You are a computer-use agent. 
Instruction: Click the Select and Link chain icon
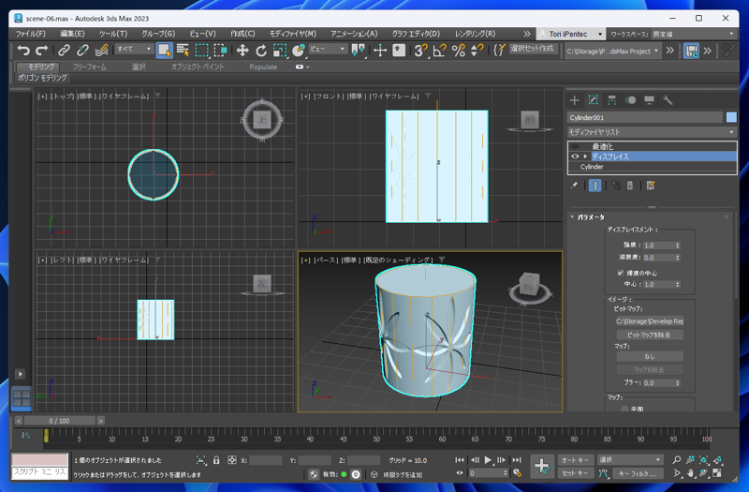[64, 51]
